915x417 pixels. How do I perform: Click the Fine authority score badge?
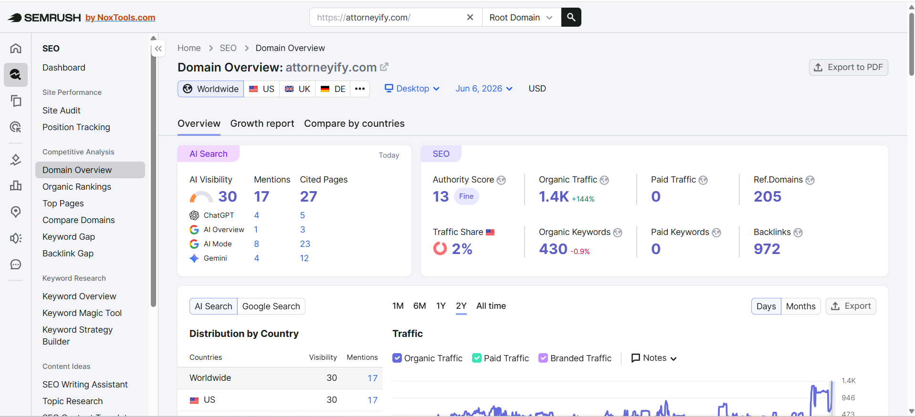point(466,196)
